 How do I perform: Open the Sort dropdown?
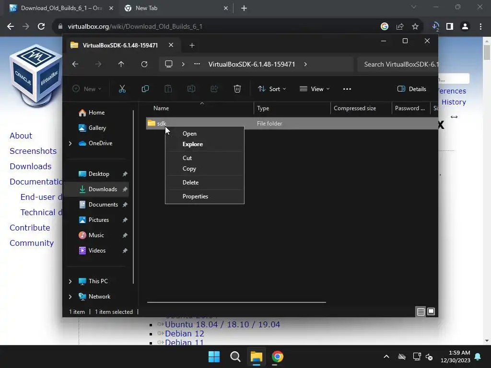coord(272,89)
